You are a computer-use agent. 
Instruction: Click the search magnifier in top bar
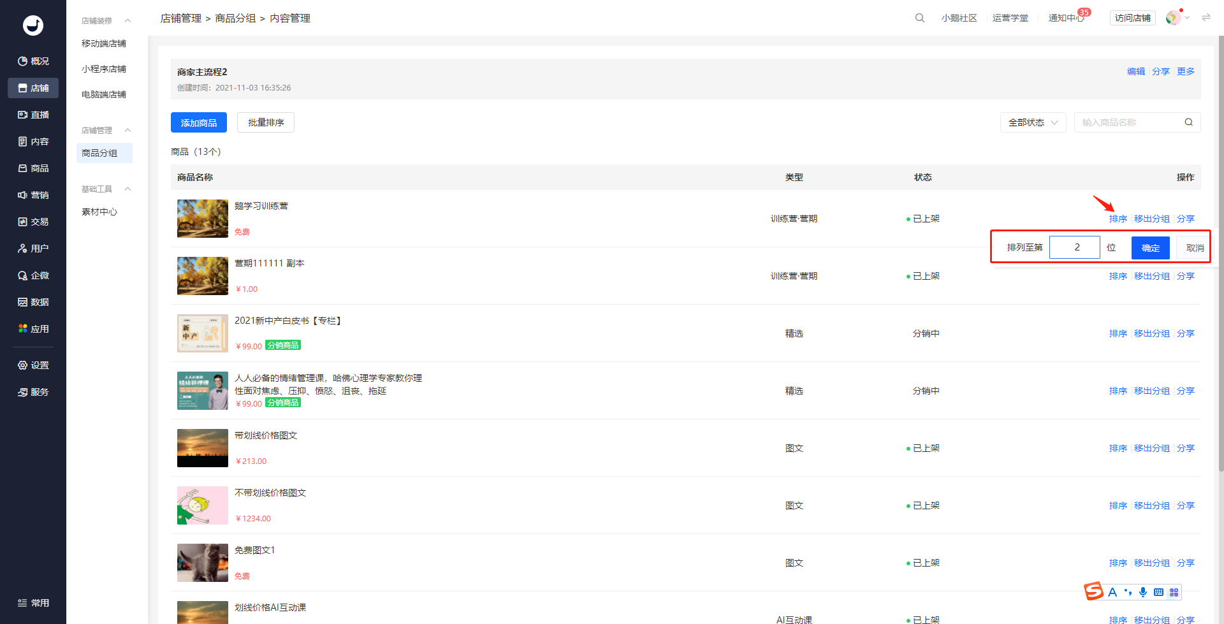point(920,18)
